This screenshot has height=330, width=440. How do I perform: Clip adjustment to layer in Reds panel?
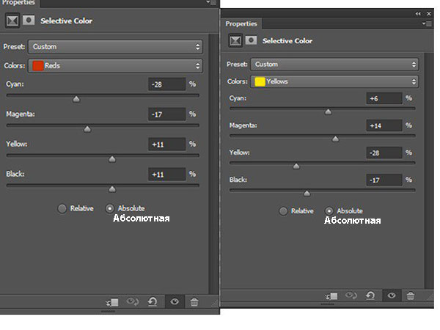(112, 302)
